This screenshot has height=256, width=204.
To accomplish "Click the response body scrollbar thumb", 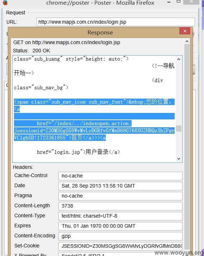I will pos(179,128).
